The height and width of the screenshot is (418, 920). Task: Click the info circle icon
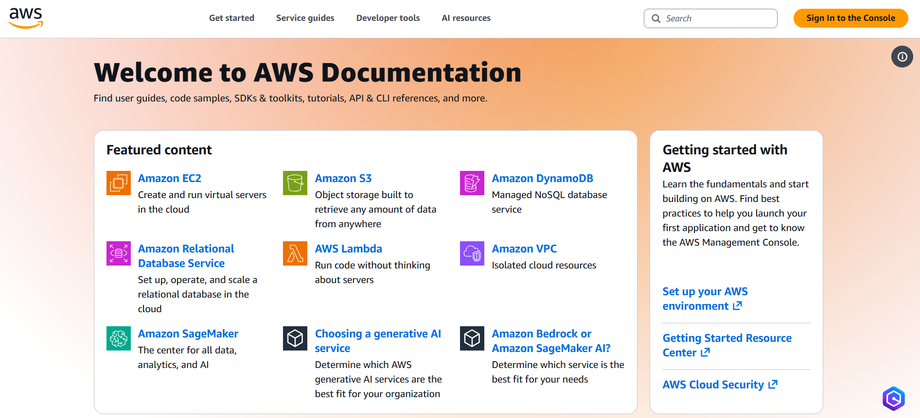[902, 57]
